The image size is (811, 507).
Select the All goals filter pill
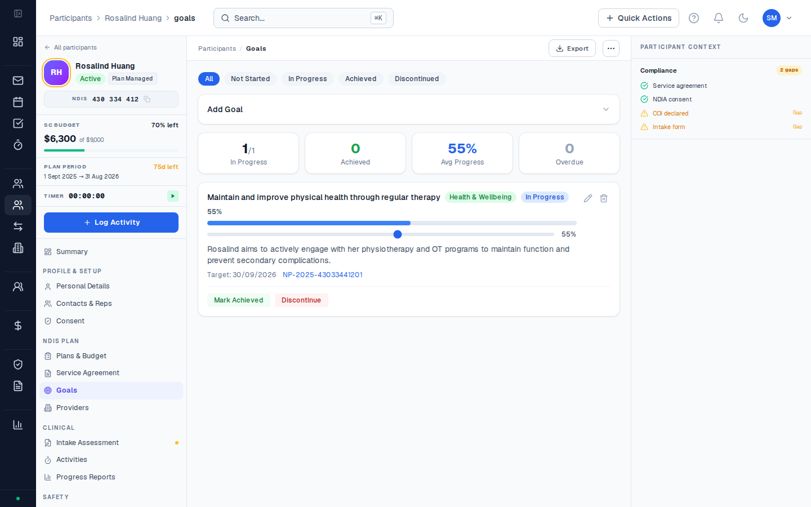coord(209,79)
